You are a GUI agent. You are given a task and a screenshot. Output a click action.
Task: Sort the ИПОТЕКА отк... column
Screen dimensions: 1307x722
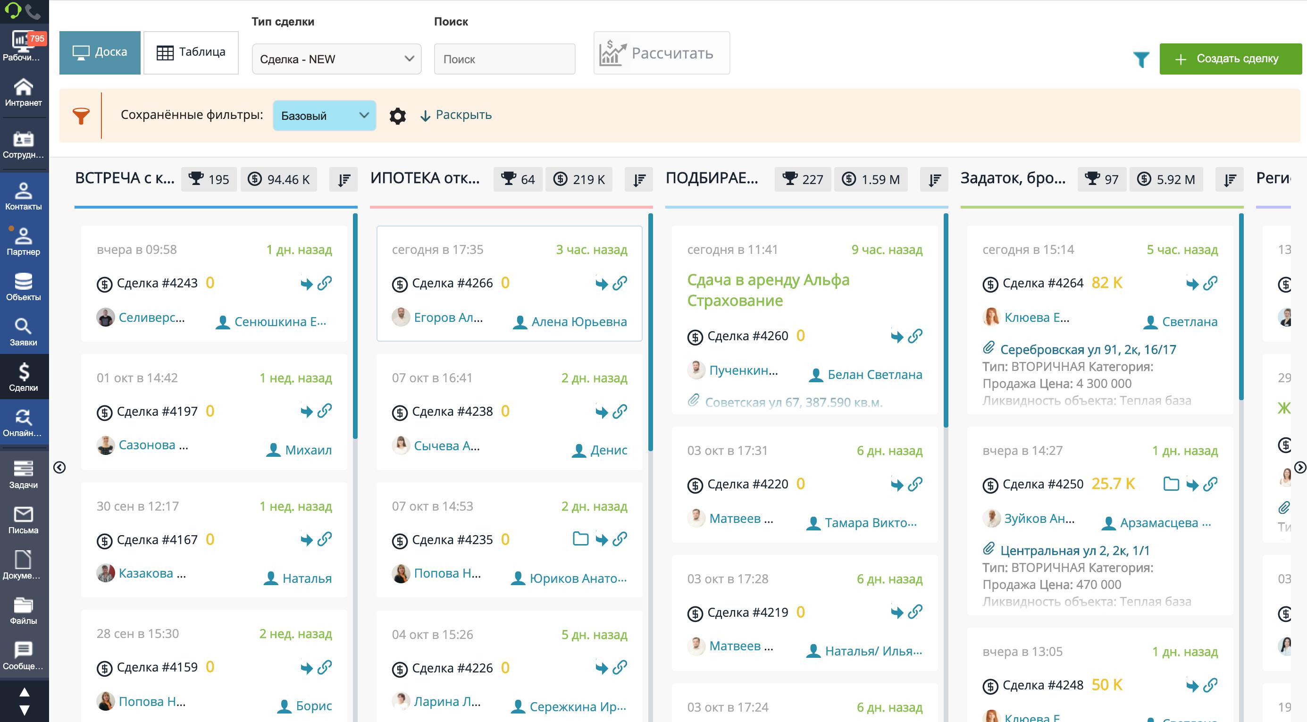point(639,180)
